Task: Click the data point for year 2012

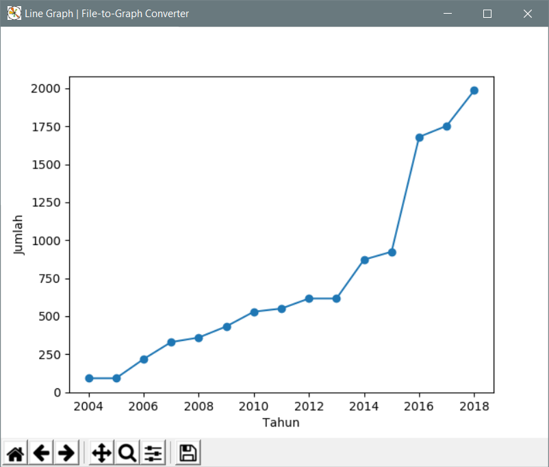Action: [x=309, y=299]
